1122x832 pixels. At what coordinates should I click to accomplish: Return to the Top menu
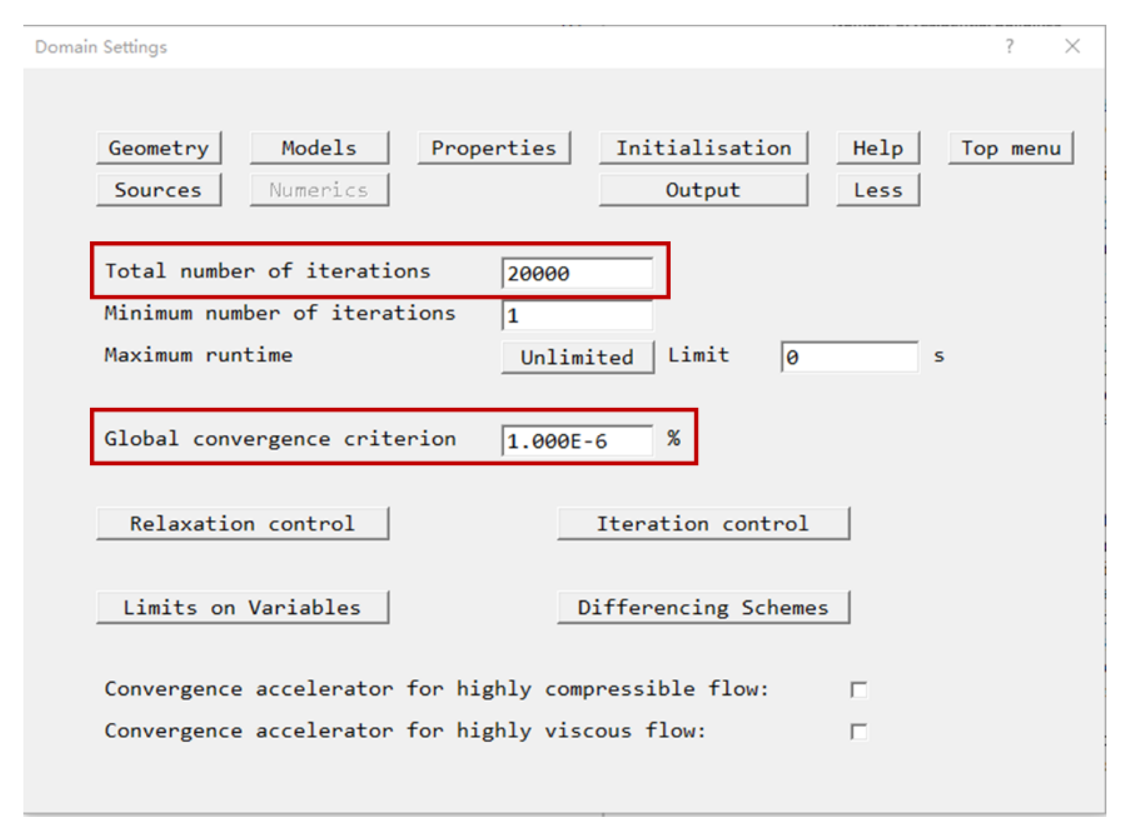1010,148
